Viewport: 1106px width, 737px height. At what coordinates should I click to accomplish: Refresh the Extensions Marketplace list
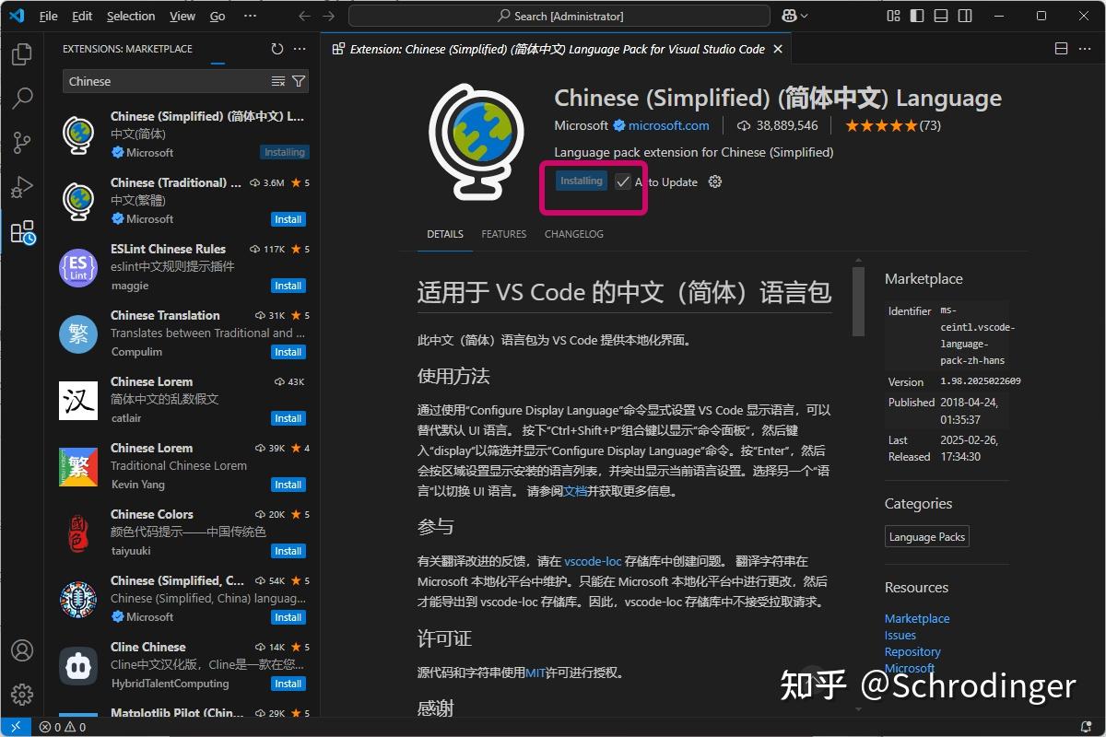[x=276, y=49]
